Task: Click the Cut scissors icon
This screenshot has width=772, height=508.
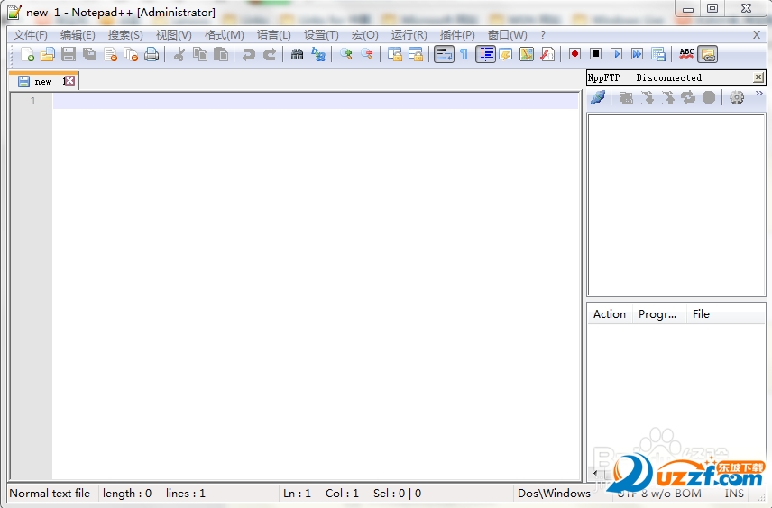Action: point(179,54)
